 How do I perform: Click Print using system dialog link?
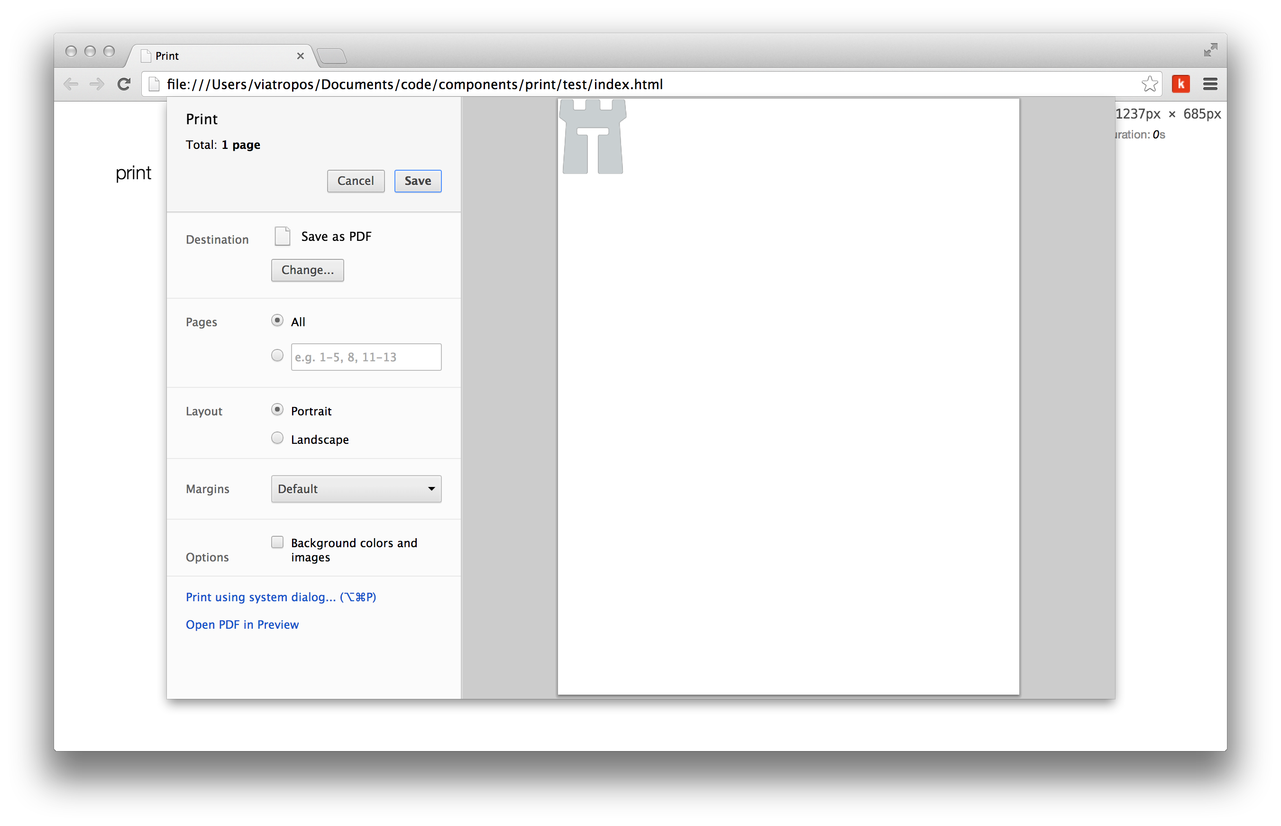(281, 597)
